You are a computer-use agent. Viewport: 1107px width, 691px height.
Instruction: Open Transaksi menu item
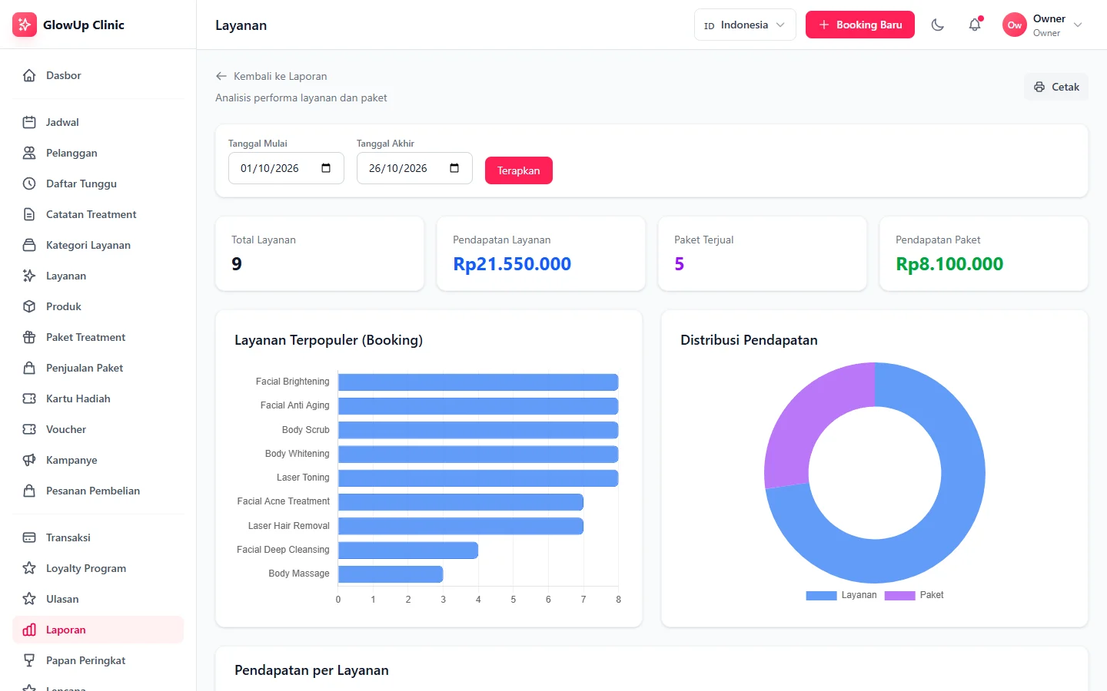(x=98, y=537)
